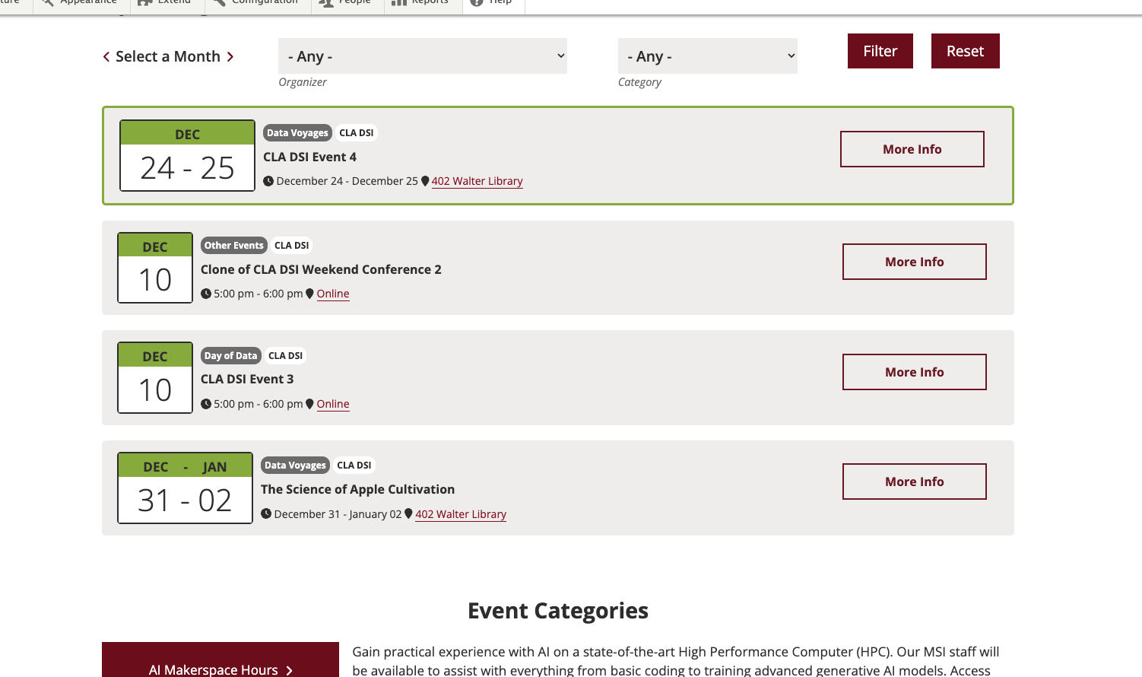Click the Extend puzzle piece icon
Viewport: 1142px width, 677px height.
[144, 2]
